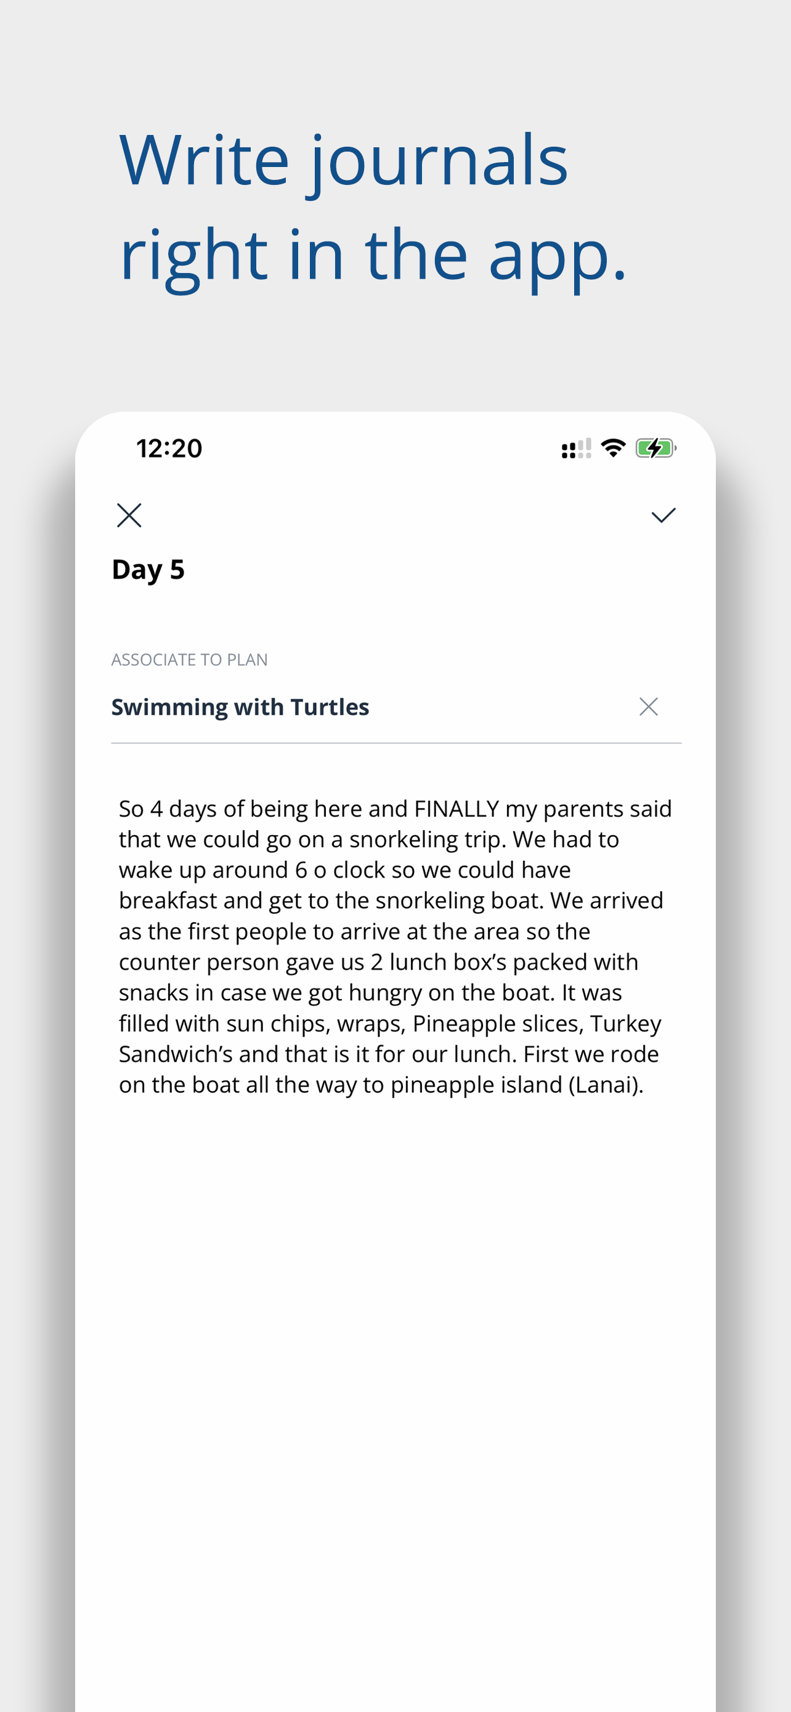Tap the first line starting 'So 4 days'
This screenshot has height=1712, width=791.
tap(395, 809)
